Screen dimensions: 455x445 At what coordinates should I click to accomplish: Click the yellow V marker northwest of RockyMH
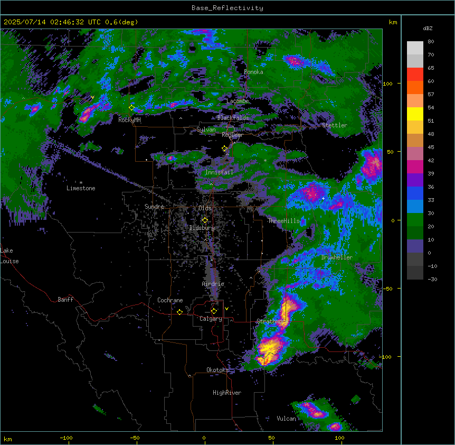tap(92, 97)
